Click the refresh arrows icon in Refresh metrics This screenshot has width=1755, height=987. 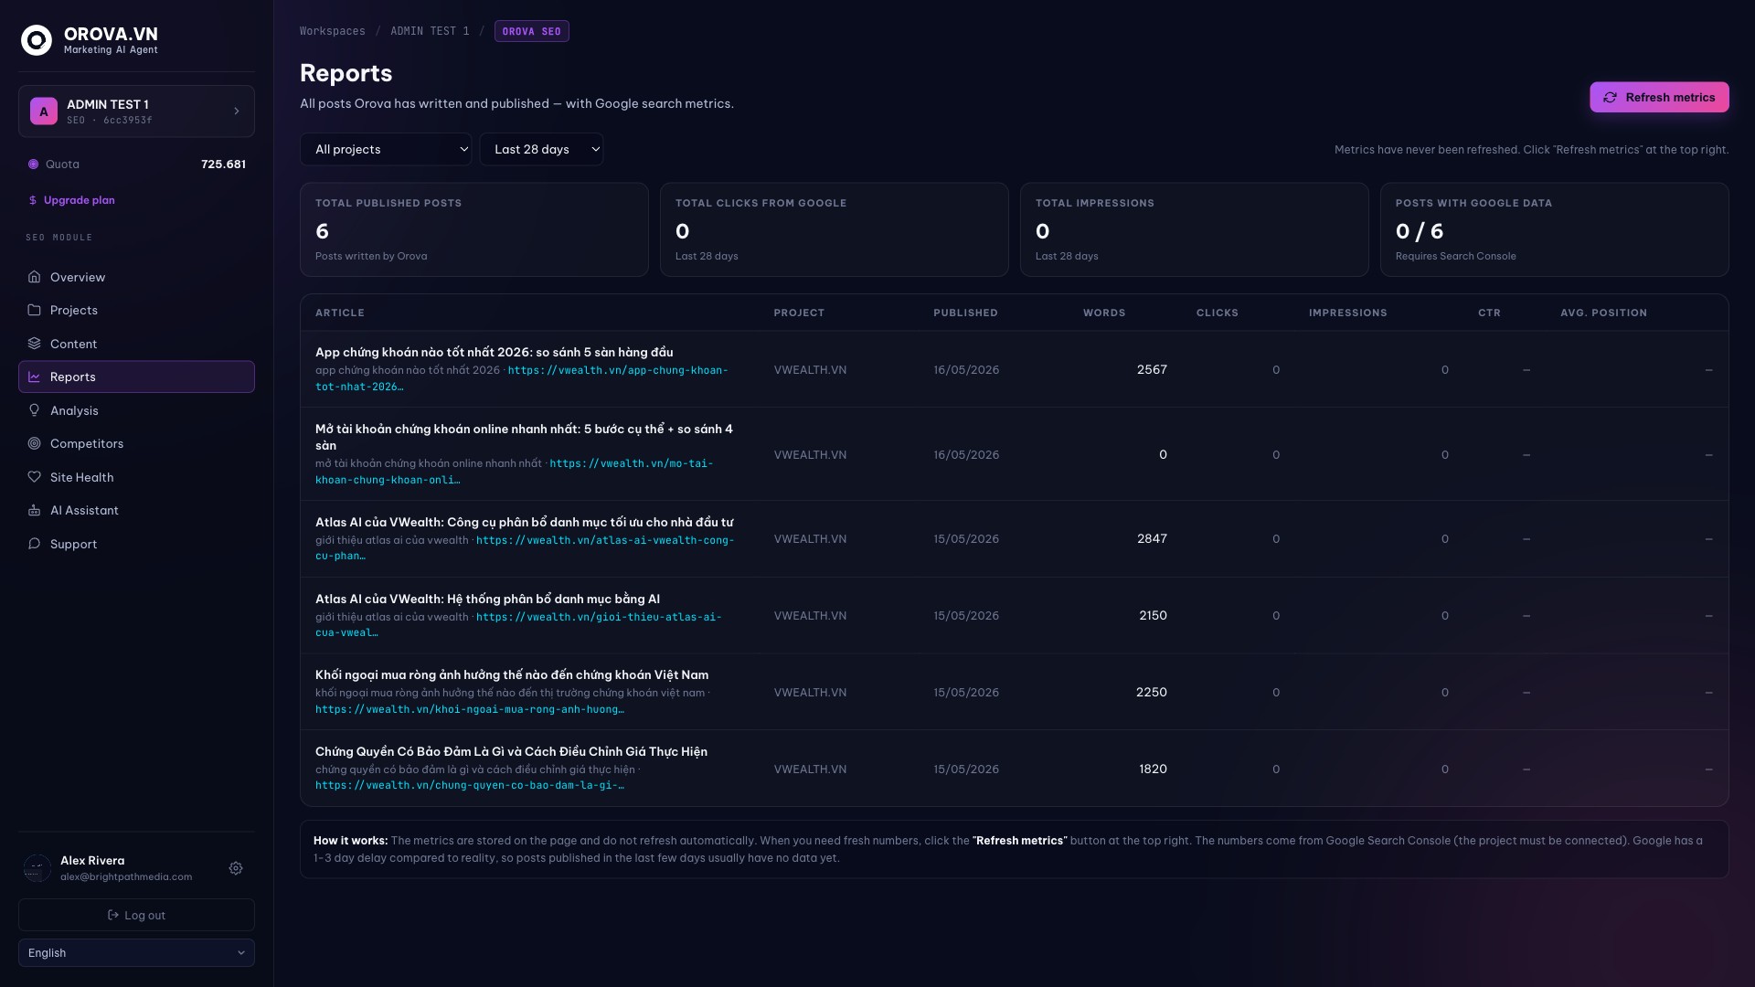pos(1611,98)
